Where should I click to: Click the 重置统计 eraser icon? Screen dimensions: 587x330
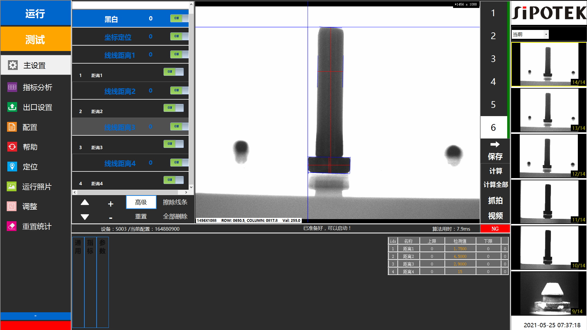point(12,226)
